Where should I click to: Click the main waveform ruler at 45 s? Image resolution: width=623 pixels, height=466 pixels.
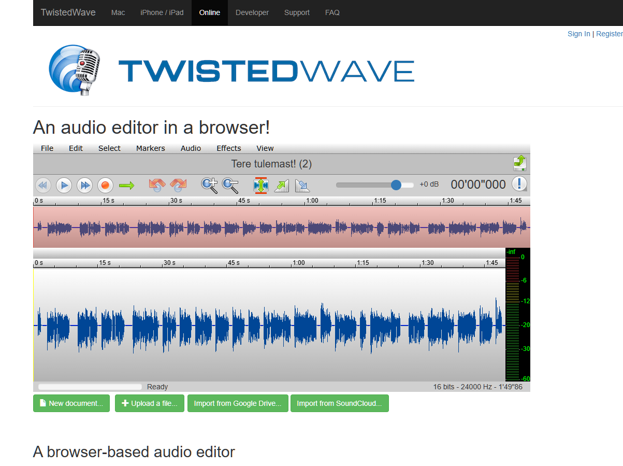coord(227,263)
